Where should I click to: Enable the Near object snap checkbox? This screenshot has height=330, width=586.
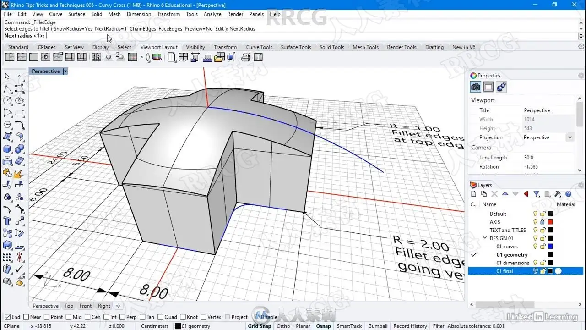(26, 317)
